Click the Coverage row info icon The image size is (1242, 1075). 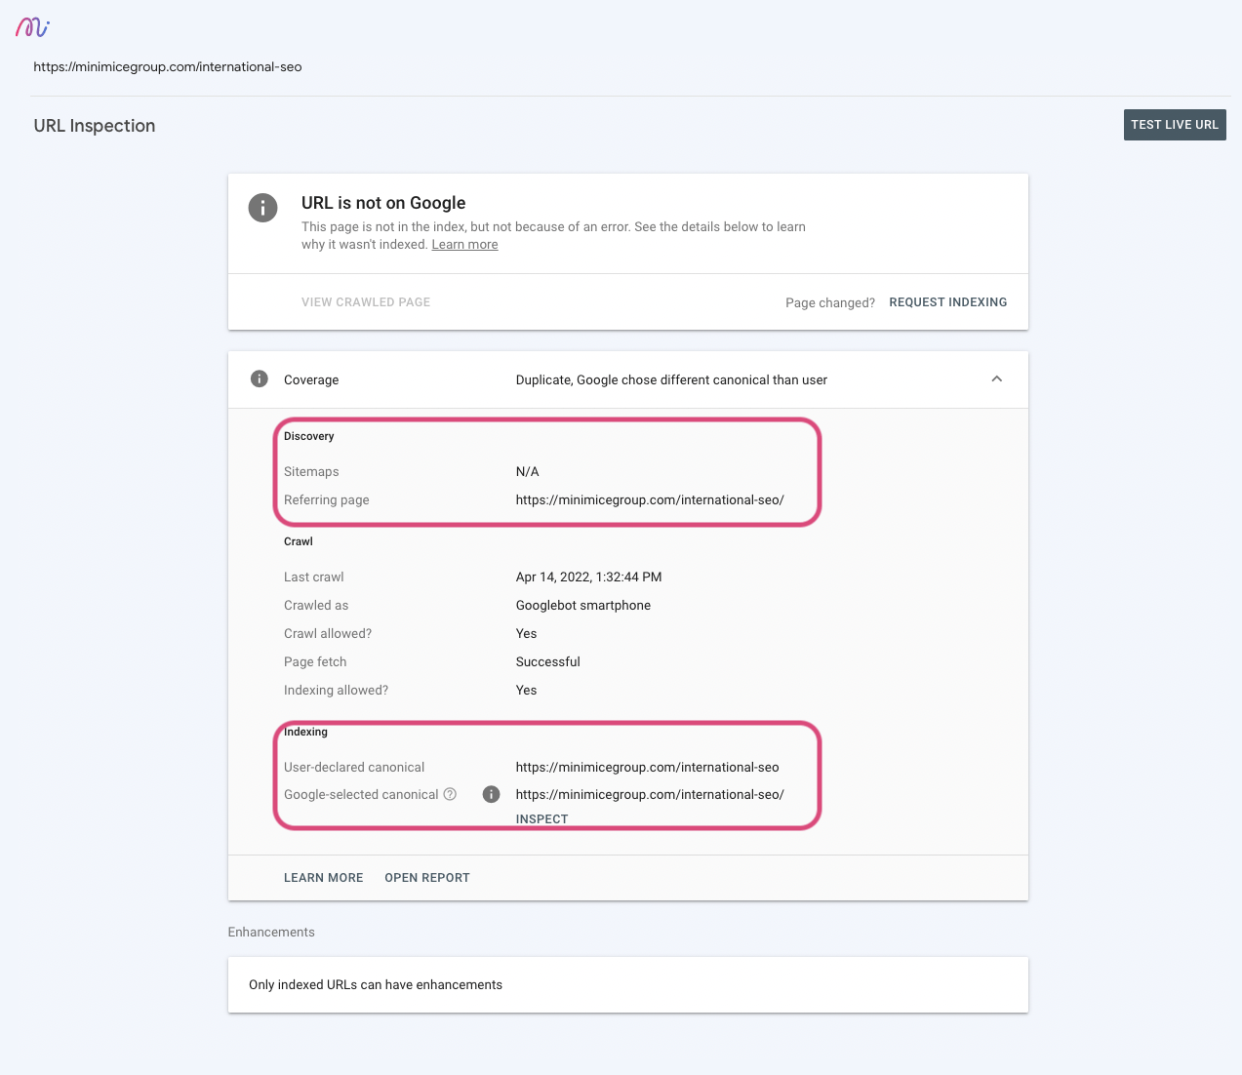(259, 378)
